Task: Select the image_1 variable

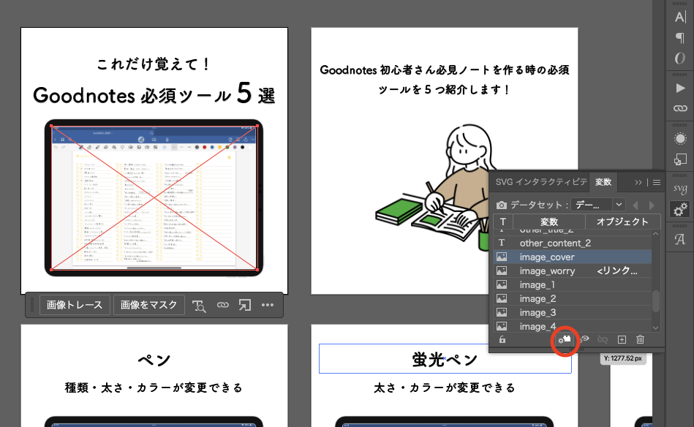Action: point(573,284)
